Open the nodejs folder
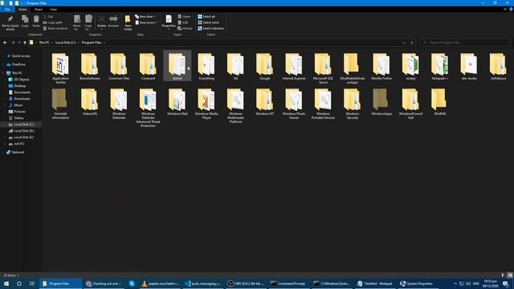Image resolution: width=514 pixels, height=289 pixels. (x=410, y=67)
